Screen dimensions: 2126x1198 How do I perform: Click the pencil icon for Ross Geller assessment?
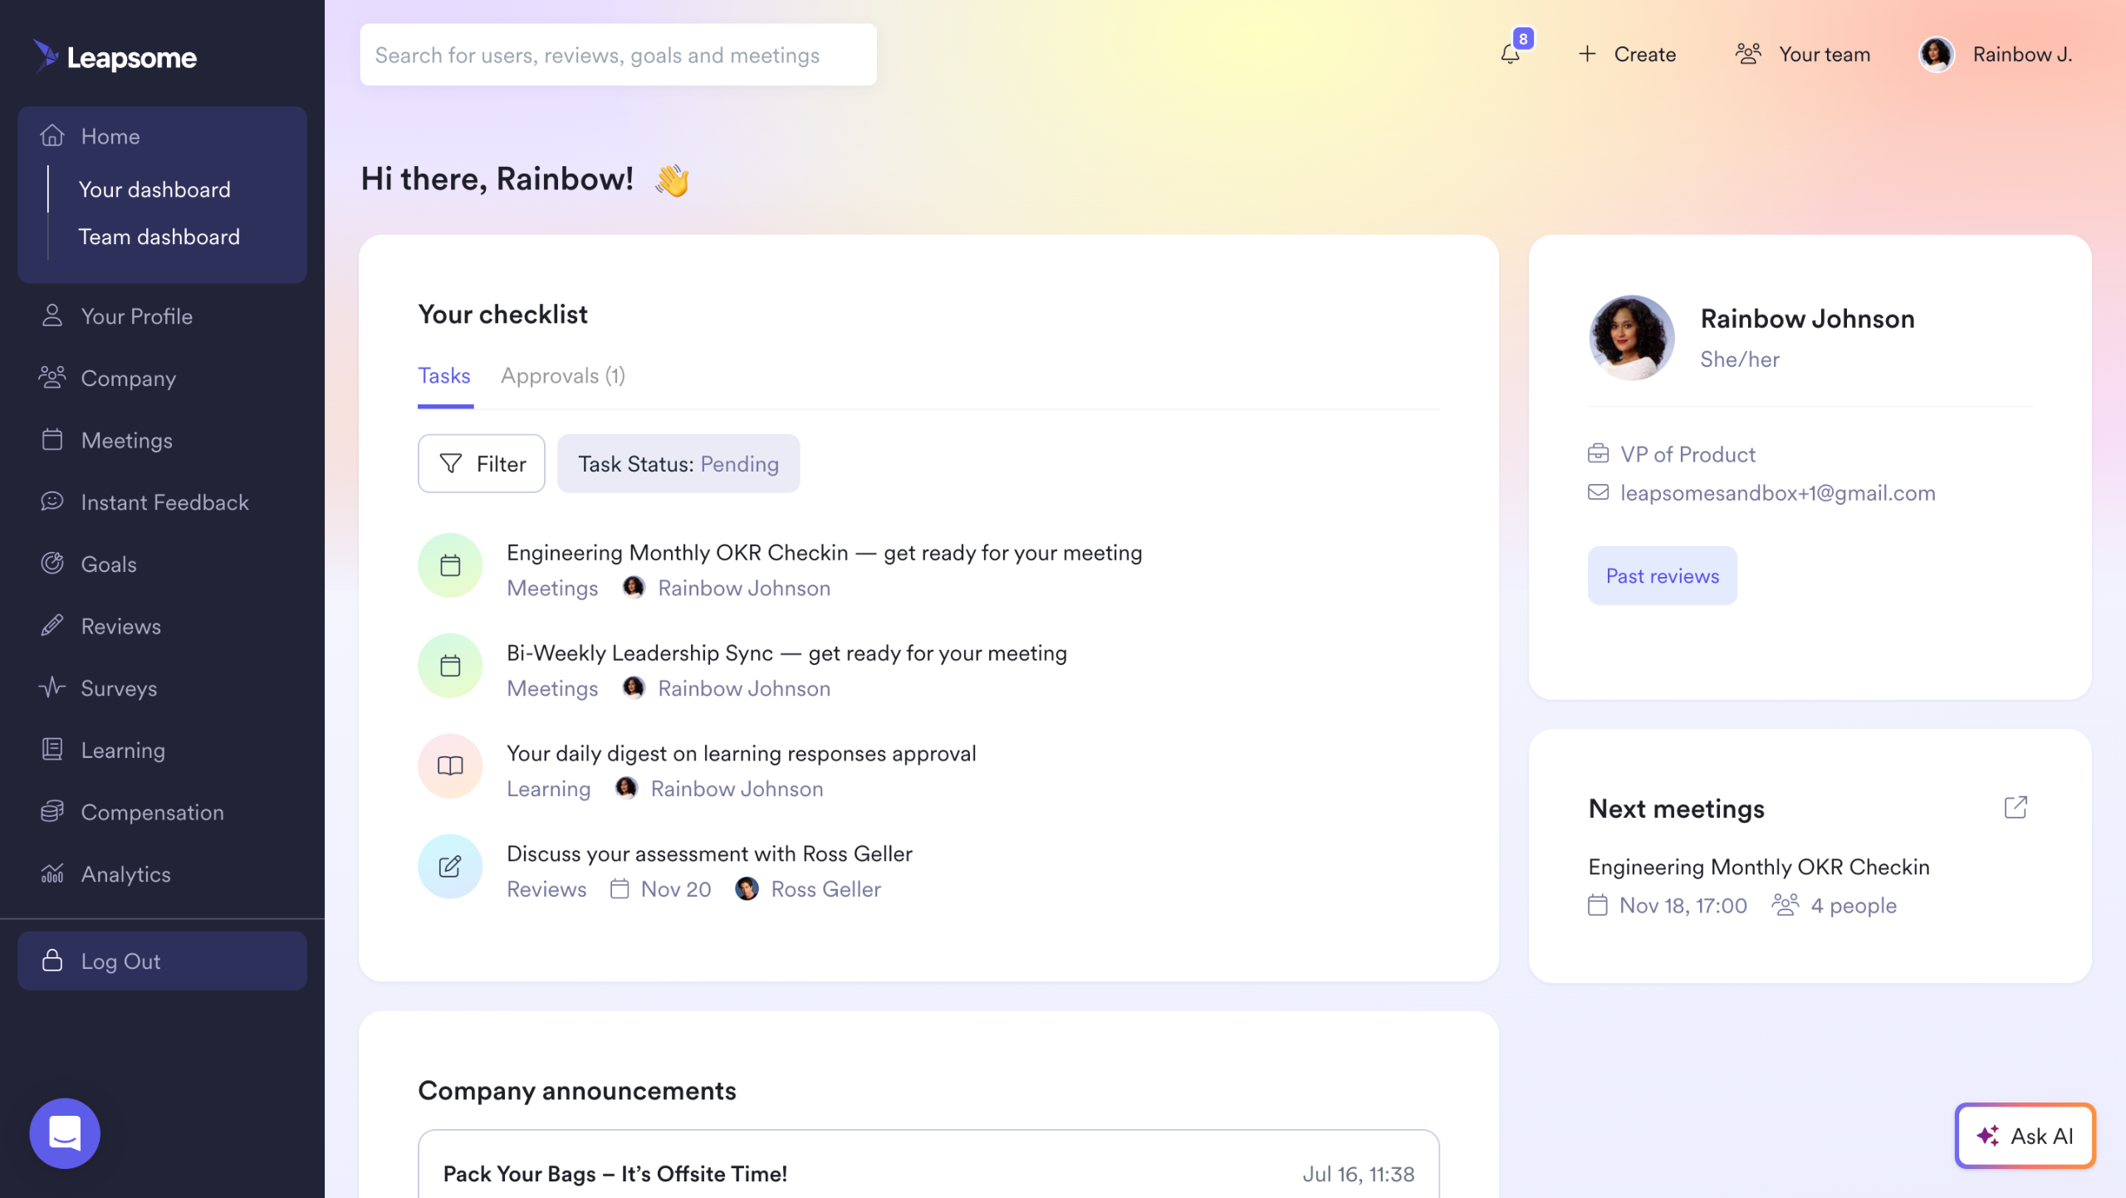tap(450, 867)
